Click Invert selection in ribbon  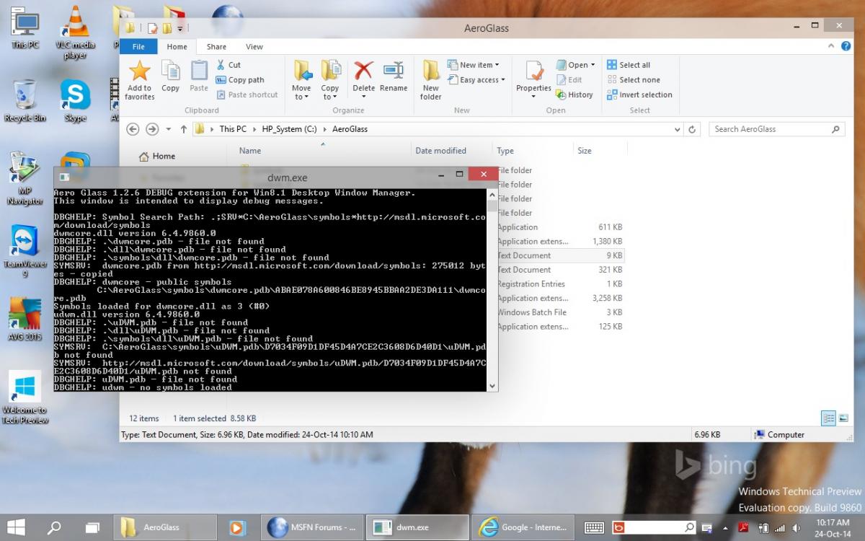pyautogui.click(x=639, y=94)
